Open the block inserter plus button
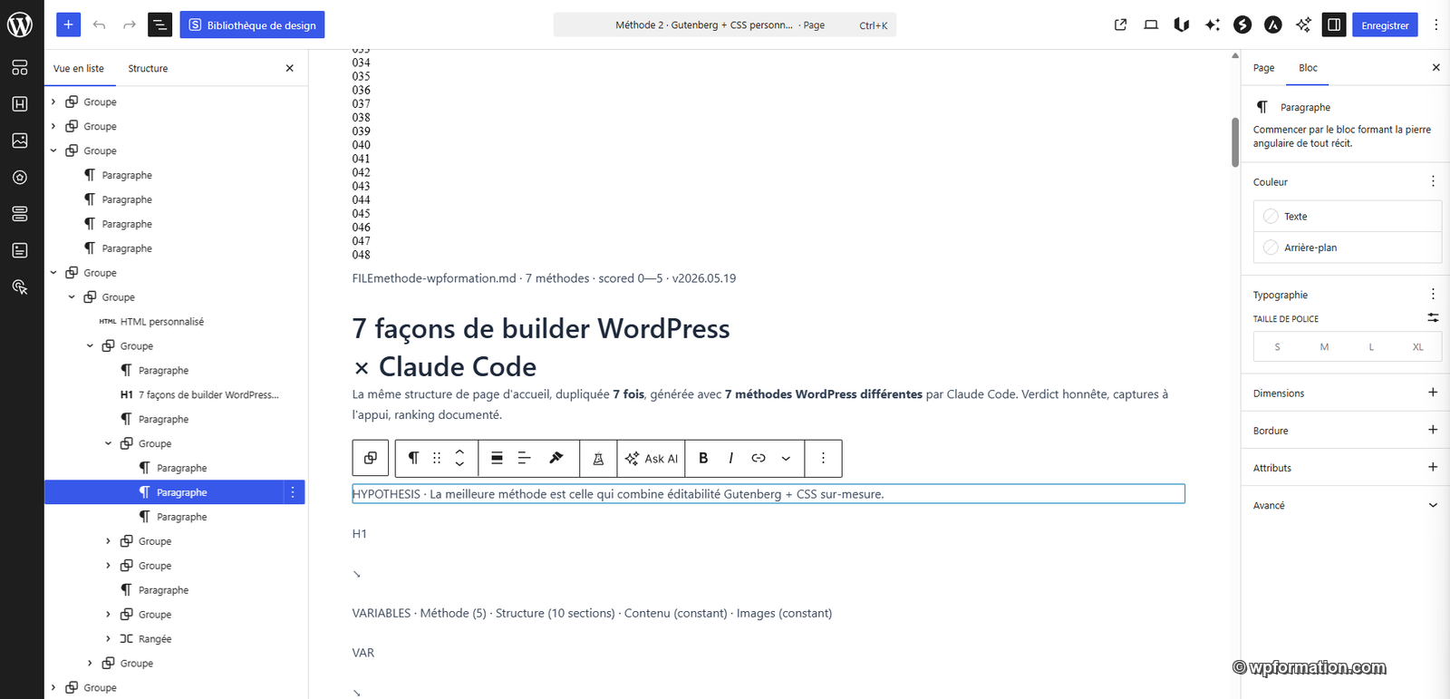The image size is (1450, 699). [x=68, y=24]
